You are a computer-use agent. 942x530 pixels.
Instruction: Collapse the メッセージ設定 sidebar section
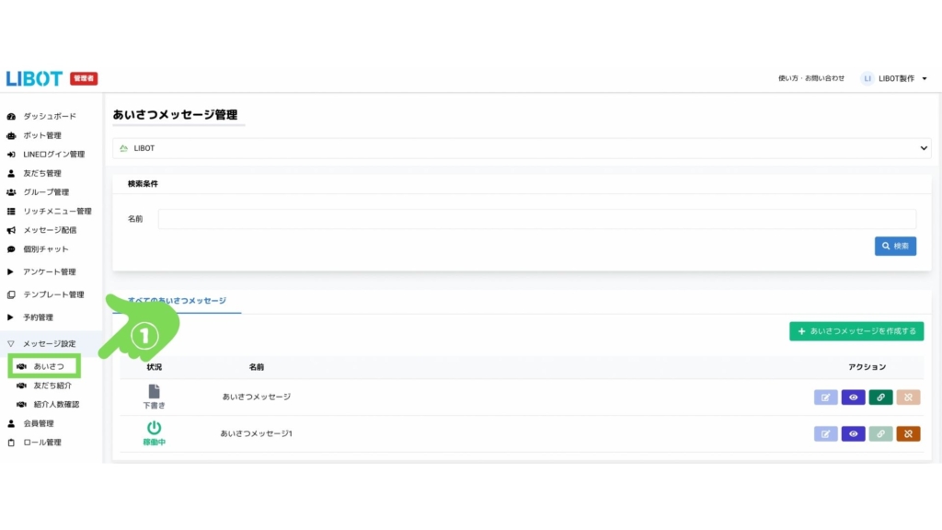tap(50, 343)
